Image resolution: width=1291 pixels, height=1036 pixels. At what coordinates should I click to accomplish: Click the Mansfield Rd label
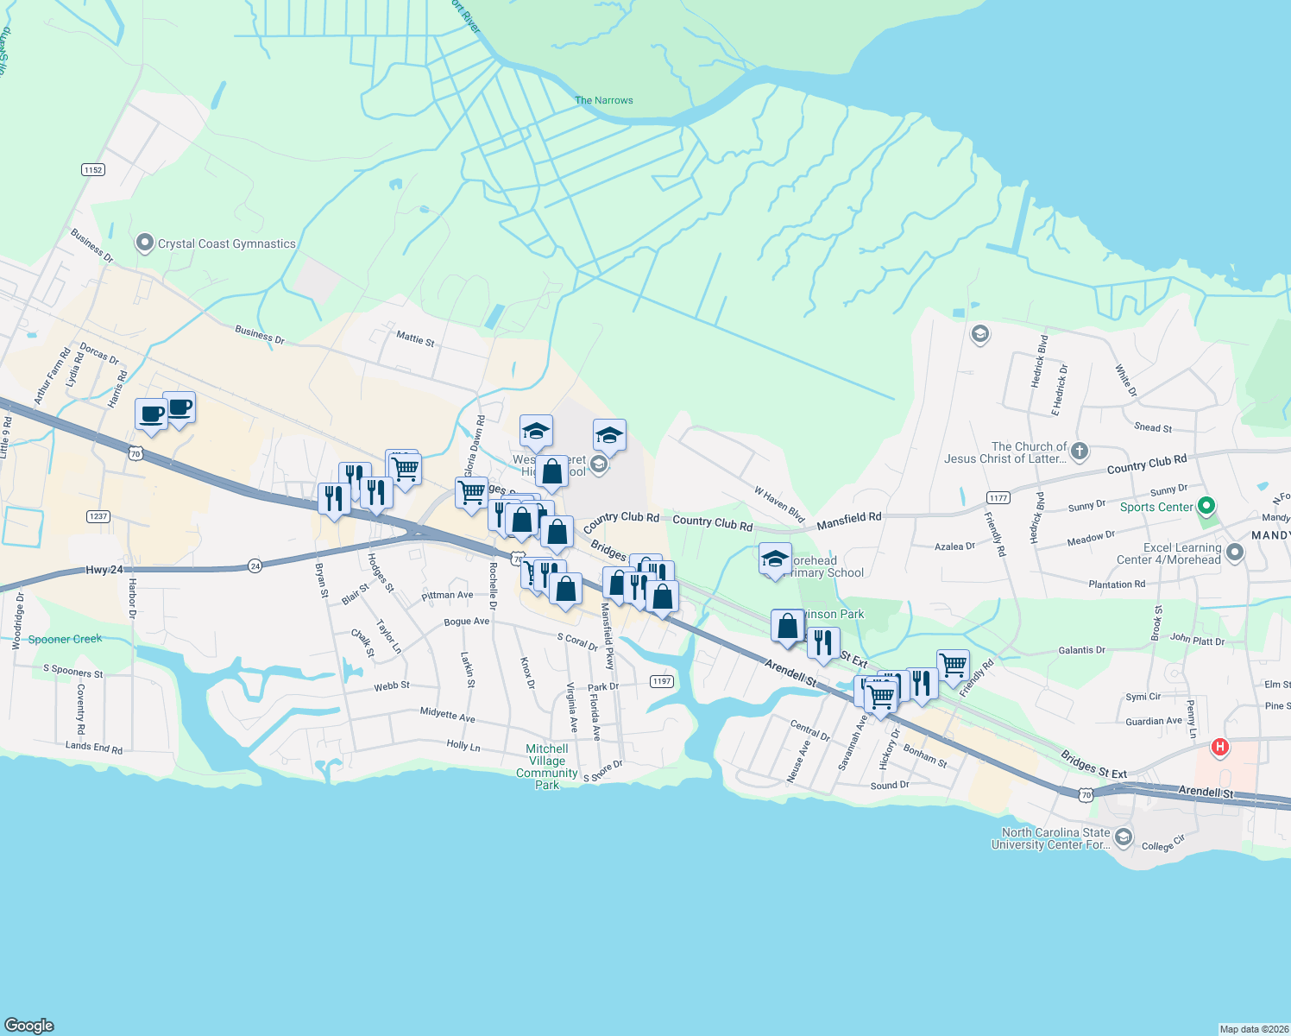tap(849, 521)
